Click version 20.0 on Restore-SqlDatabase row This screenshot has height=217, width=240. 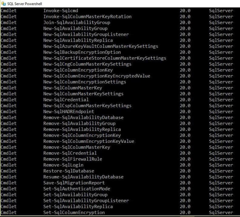(x=185, y=171)
